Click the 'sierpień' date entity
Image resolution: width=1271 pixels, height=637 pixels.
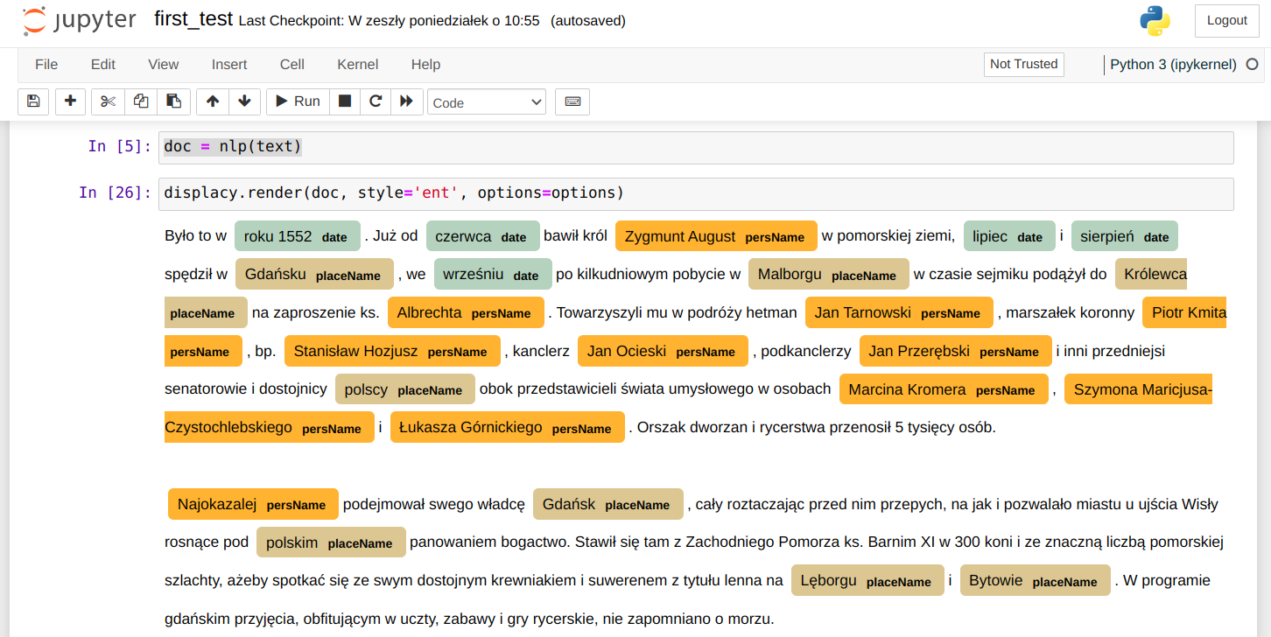(1124, 236)
